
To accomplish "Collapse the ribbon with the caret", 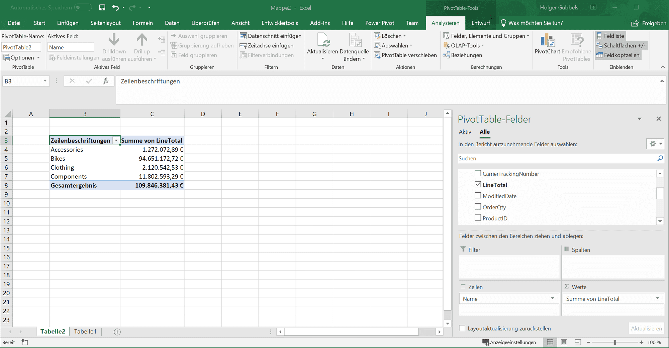I will click(x=663, y=67).
